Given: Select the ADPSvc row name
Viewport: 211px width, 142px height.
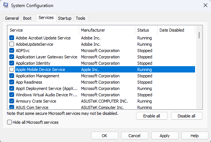Looking at the screenshot, I should [23, 51].
